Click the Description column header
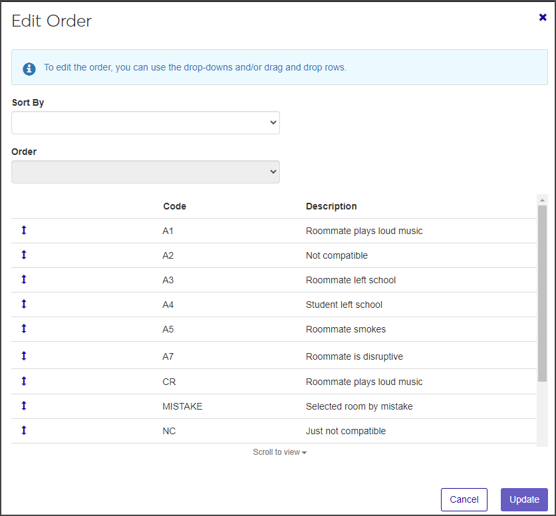The image size is (556, 516). tap(331, 206)
